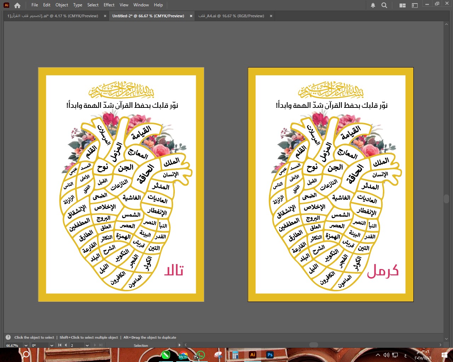This screenshot has height=362, width=453.
Task: Open WhatsApp from the taskbar
Action: (201, 355)
